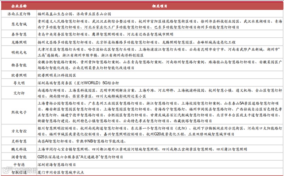The image size is (284, 176).
Task: Click project text 西藏铁塔智慧路灯项目
Action: click(x=193, y=121)
